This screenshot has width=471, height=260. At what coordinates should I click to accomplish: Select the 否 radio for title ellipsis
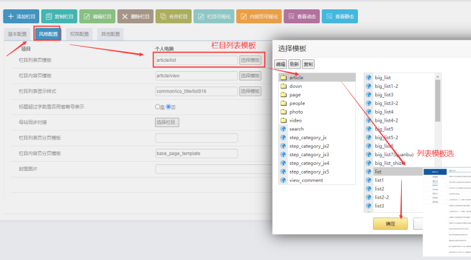168,106
